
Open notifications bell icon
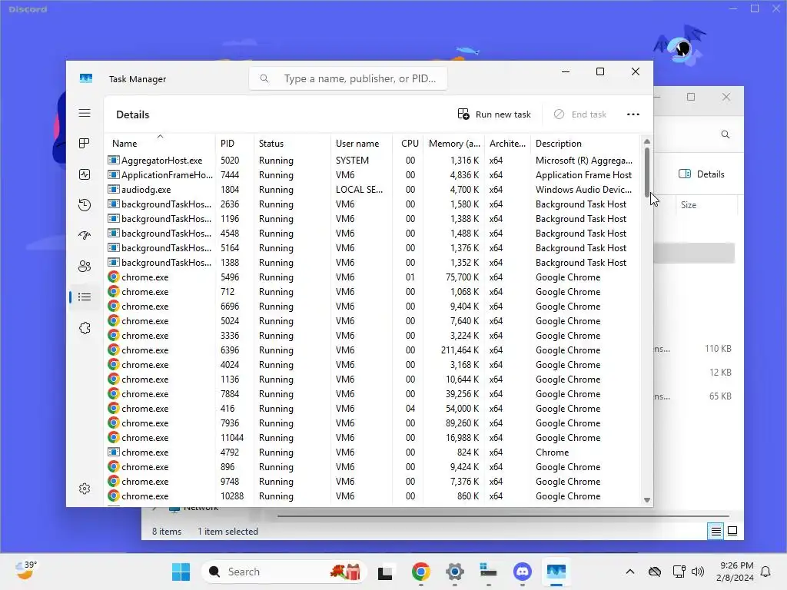click(765, 572)
